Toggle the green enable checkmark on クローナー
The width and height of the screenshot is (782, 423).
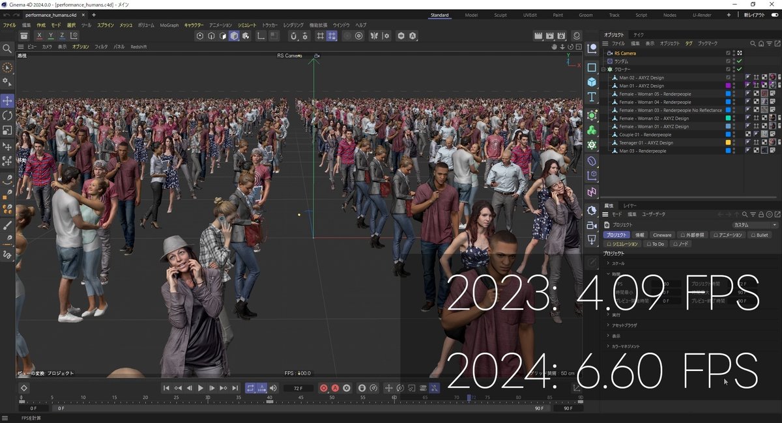[738, 69]
